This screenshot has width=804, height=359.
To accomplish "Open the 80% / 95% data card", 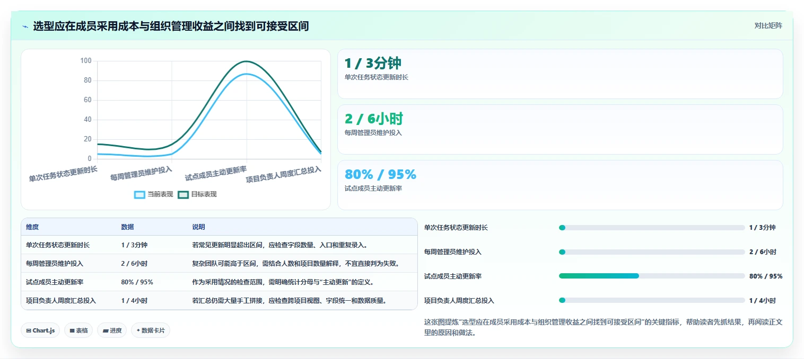I will click(x=560, y=185).
